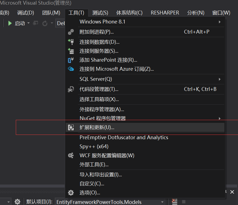
Task: Click the WCF service configuration editor icon
Action: tap(71, 156)
